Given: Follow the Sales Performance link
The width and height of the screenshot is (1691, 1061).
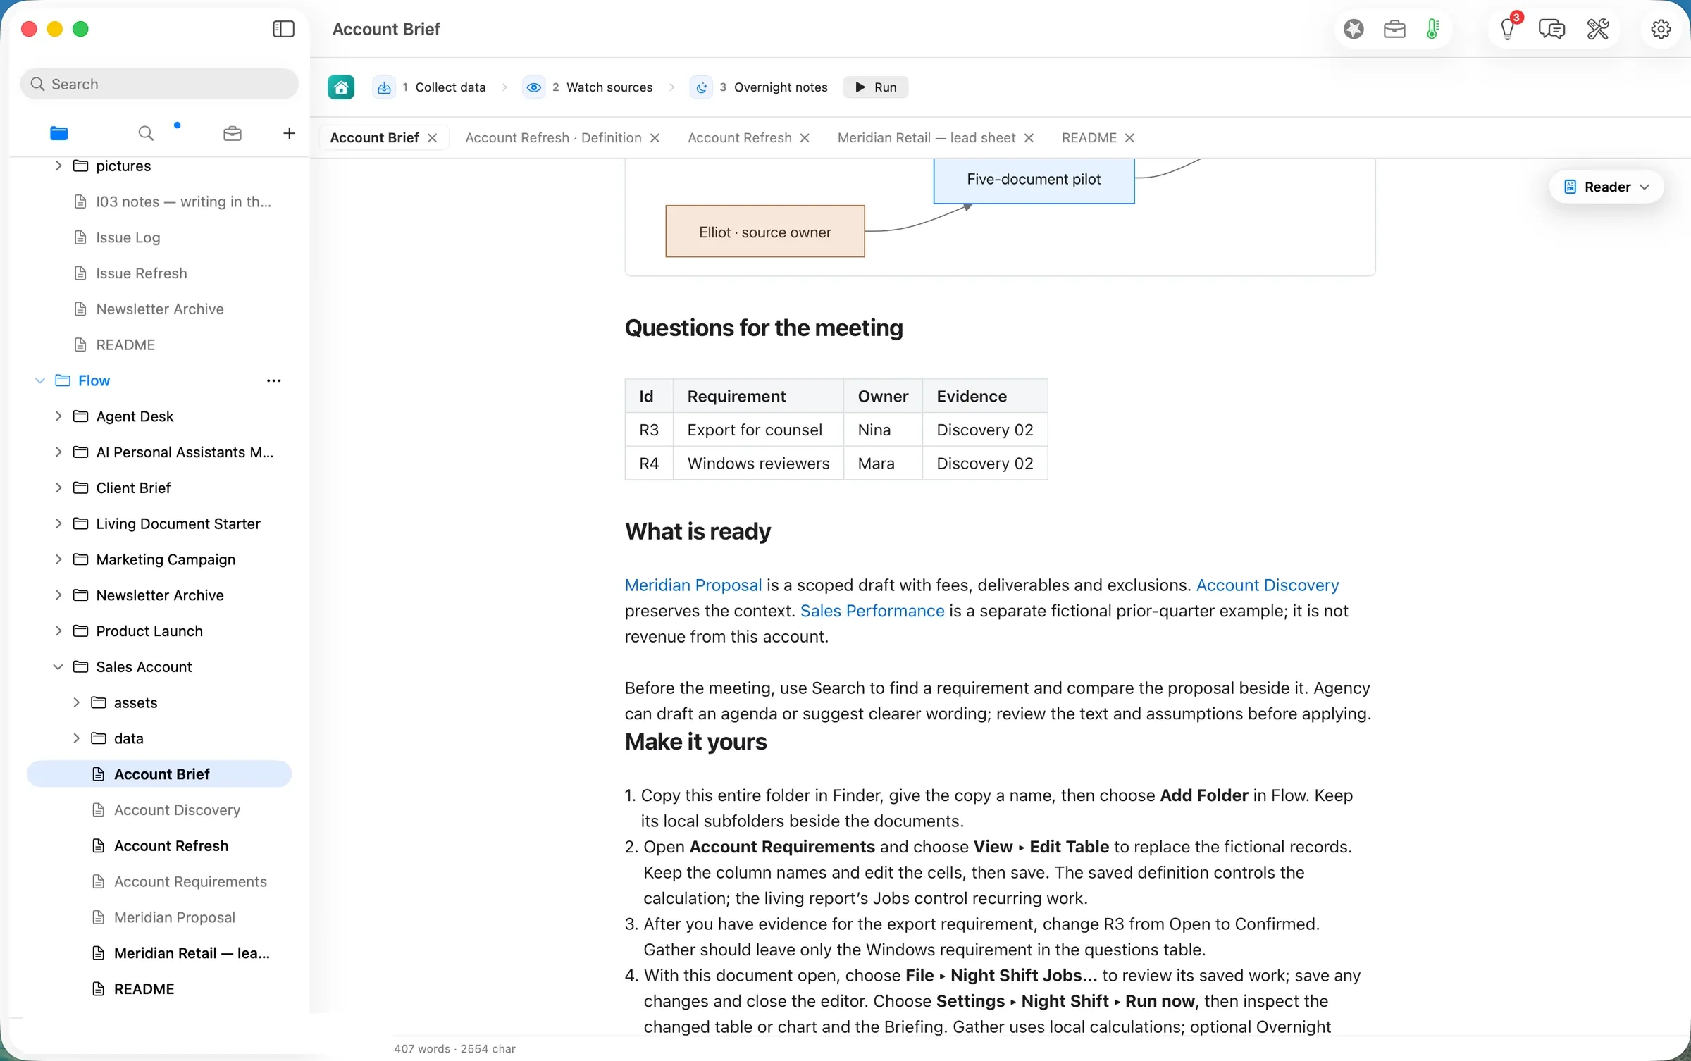Looking at the screenshot, I should click(872, 611).
